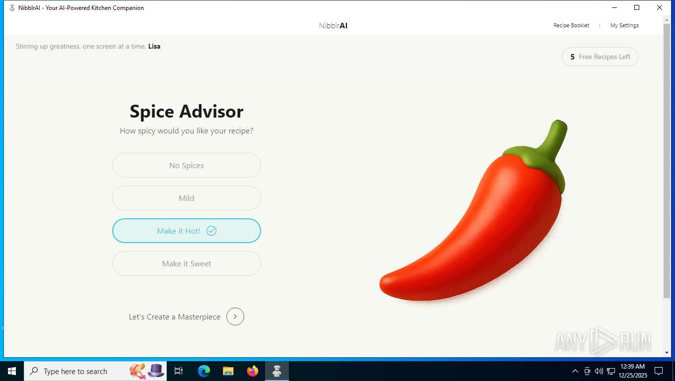Launch Microsoft Edge from taskbar
The image size is (675, 381).
tap(204, 371)
